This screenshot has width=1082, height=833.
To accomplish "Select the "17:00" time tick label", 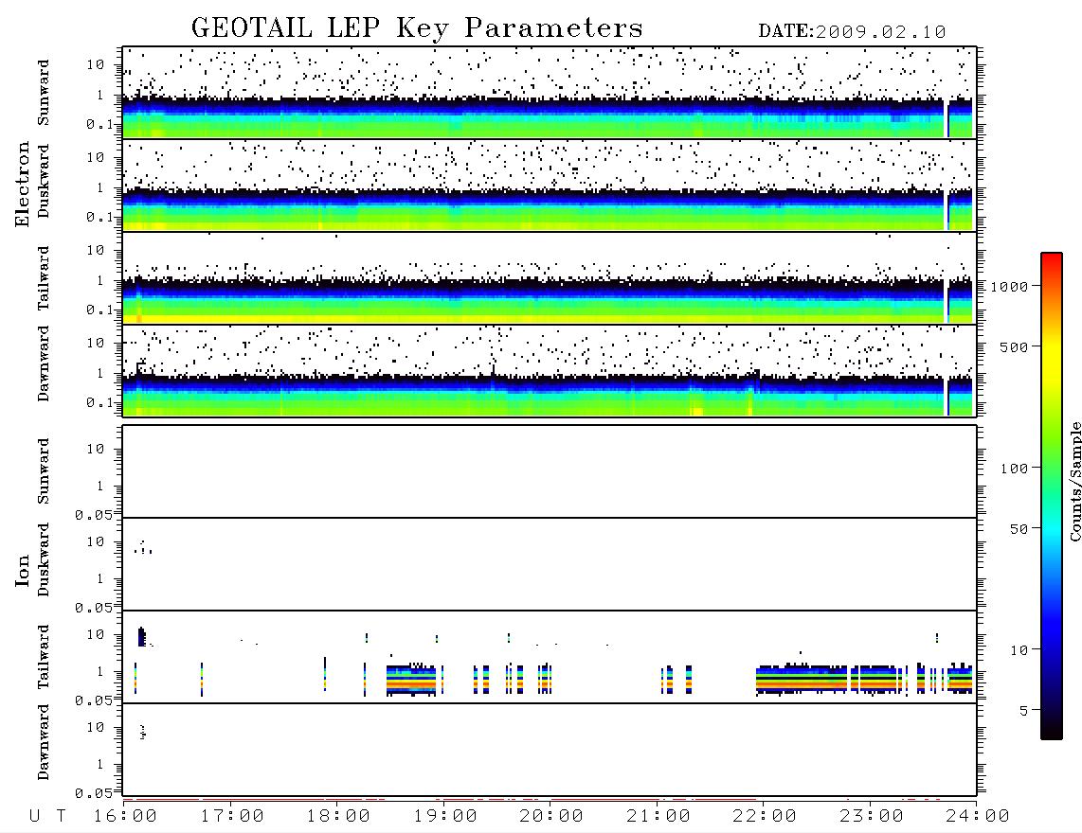I will click(232, 817).
